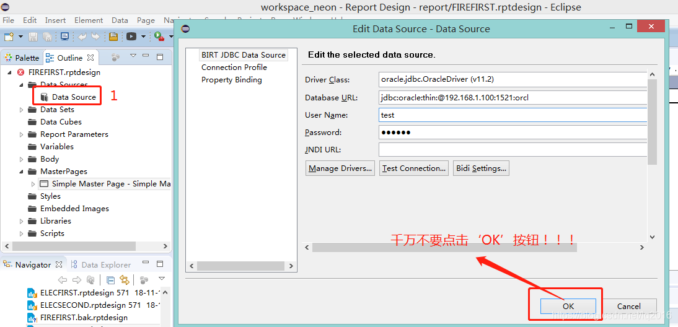Viewport: 678px width, 327px height.
Task: Minimize the Outline panel
Action: pyautogui.click(x=146, y=56)
